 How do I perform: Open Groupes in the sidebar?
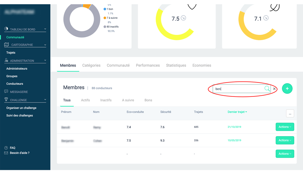[x=12, y=76]
